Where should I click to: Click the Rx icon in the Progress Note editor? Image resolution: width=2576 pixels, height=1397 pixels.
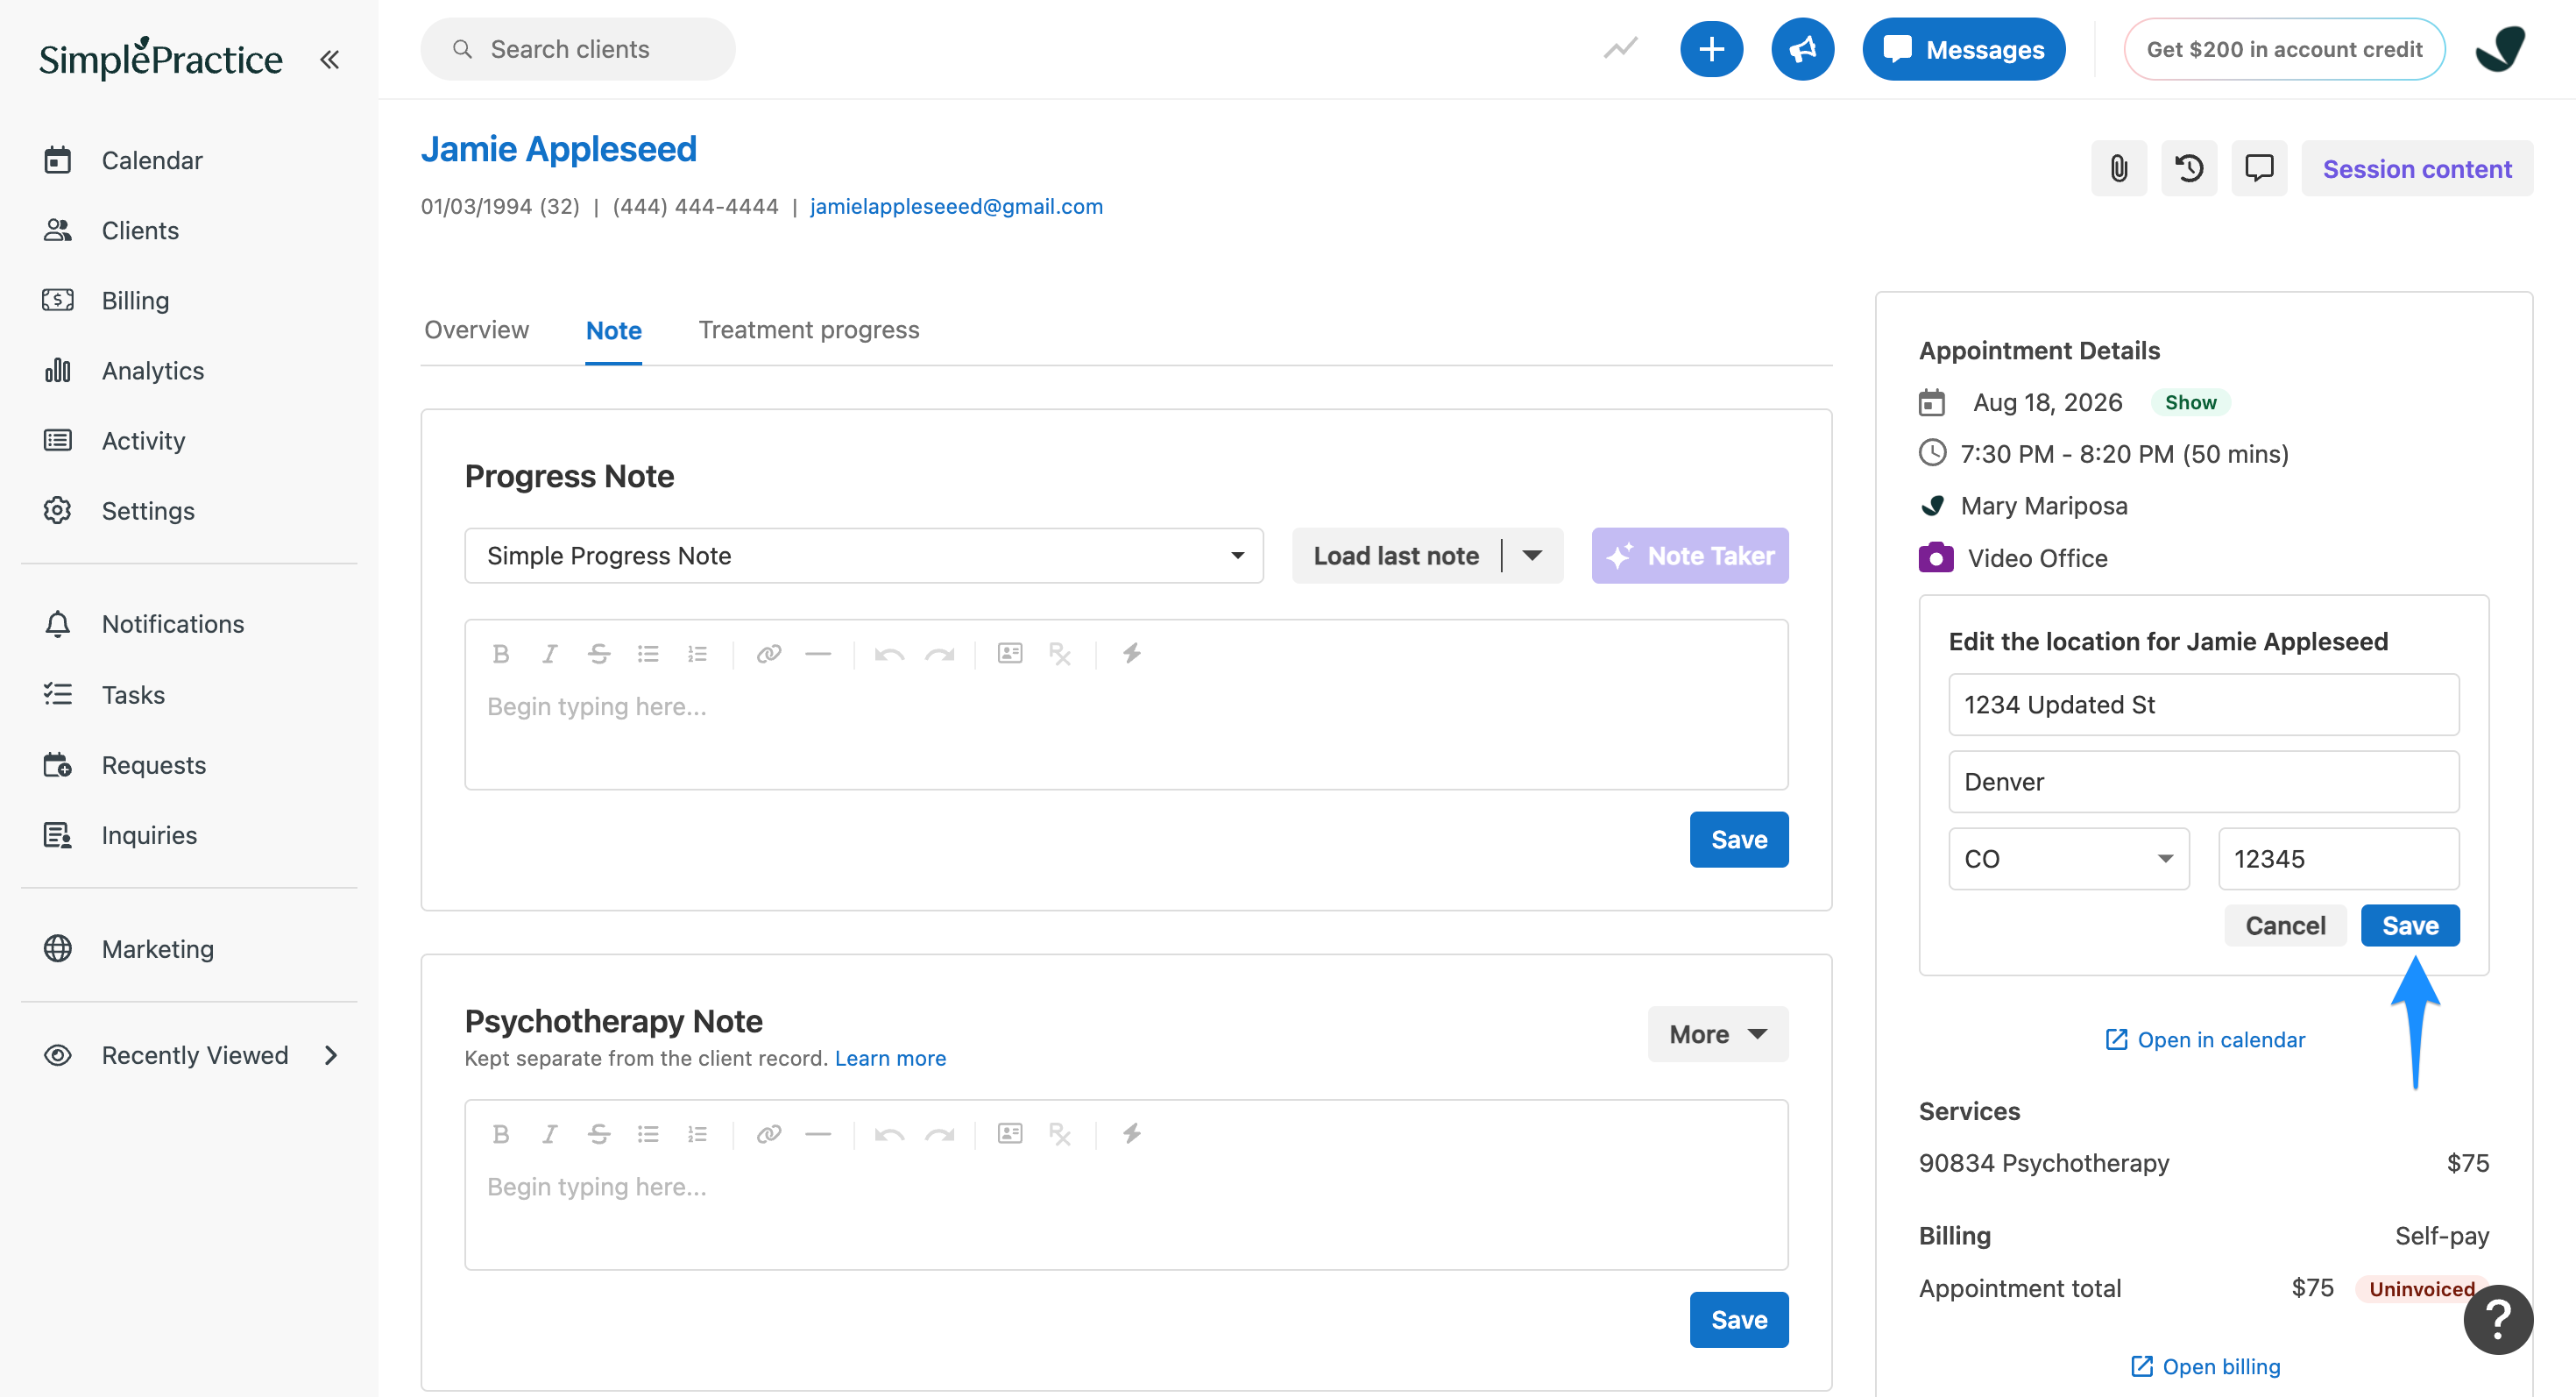(1060, 654)
